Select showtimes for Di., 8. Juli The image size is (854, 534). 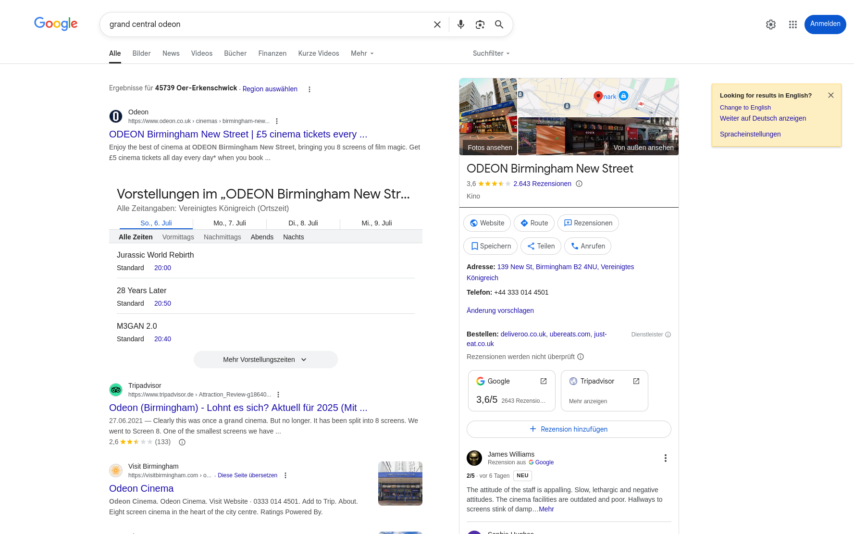tap(303, 223)
